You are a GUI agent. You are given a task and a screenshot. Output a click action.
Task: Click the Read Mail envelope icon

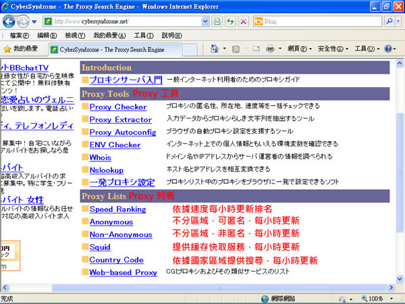(256, 49)
